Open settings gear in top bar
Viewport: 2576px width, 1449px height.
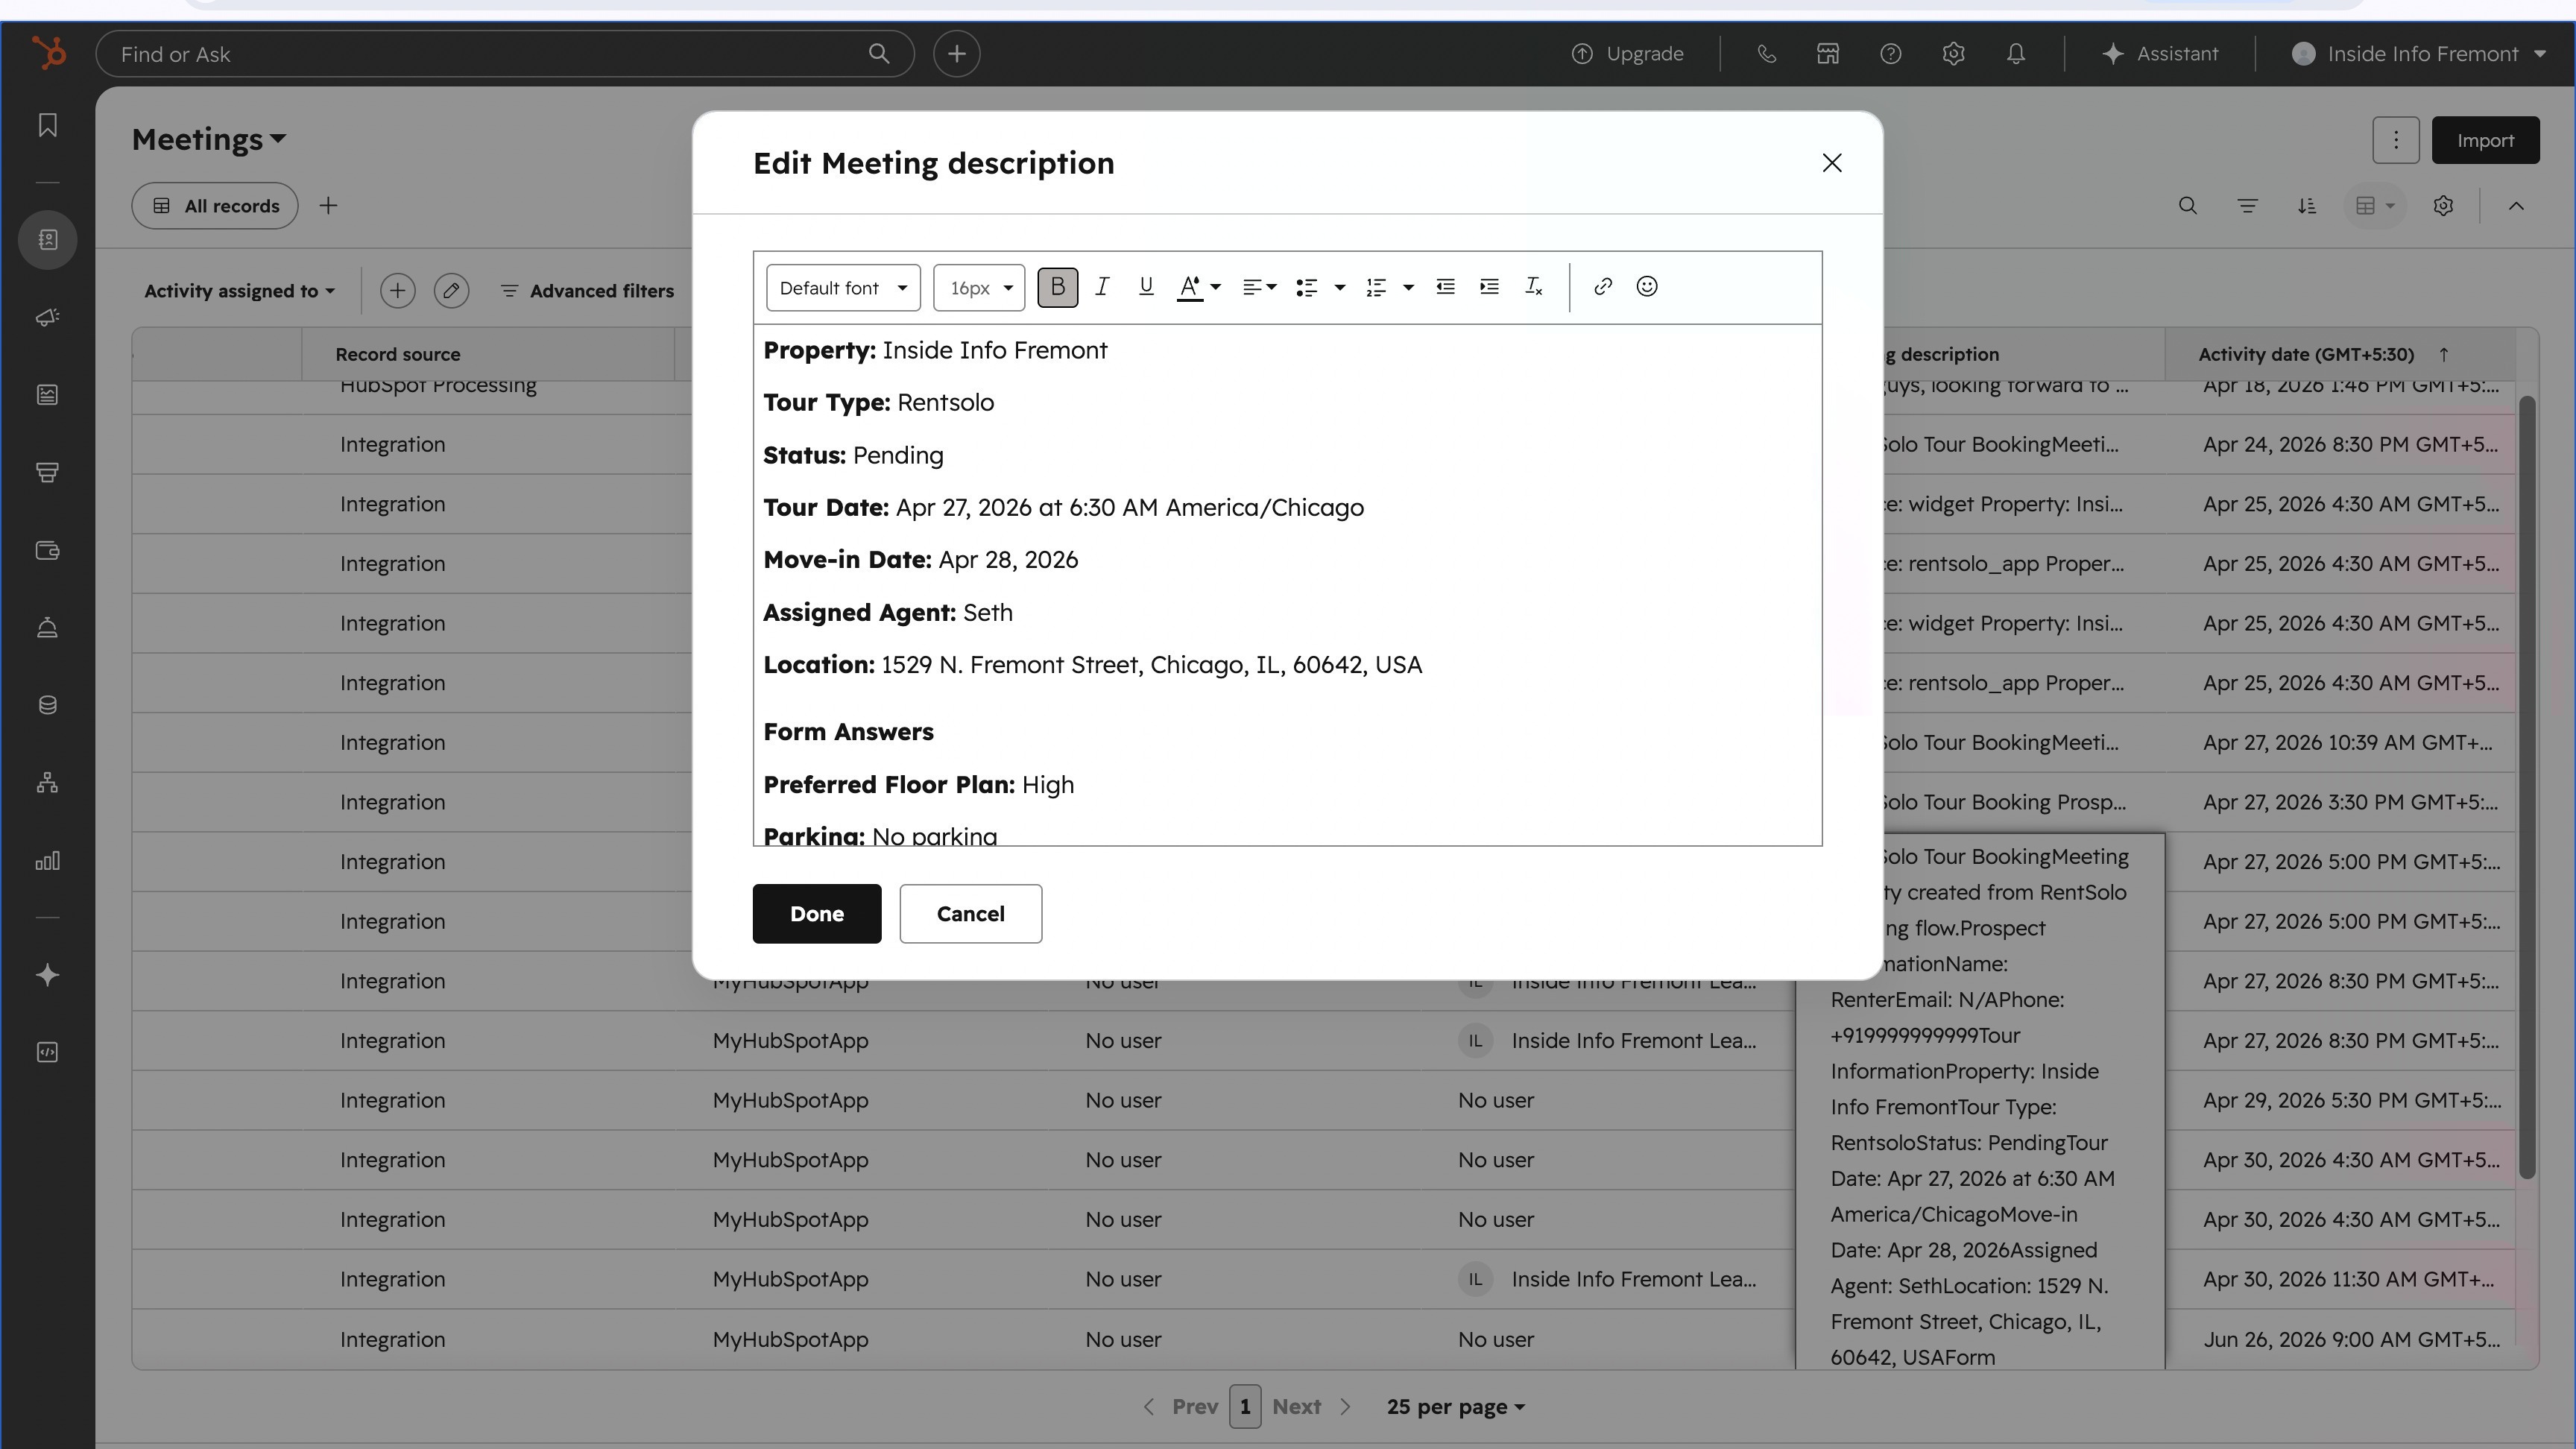[x=1953, y=54]
